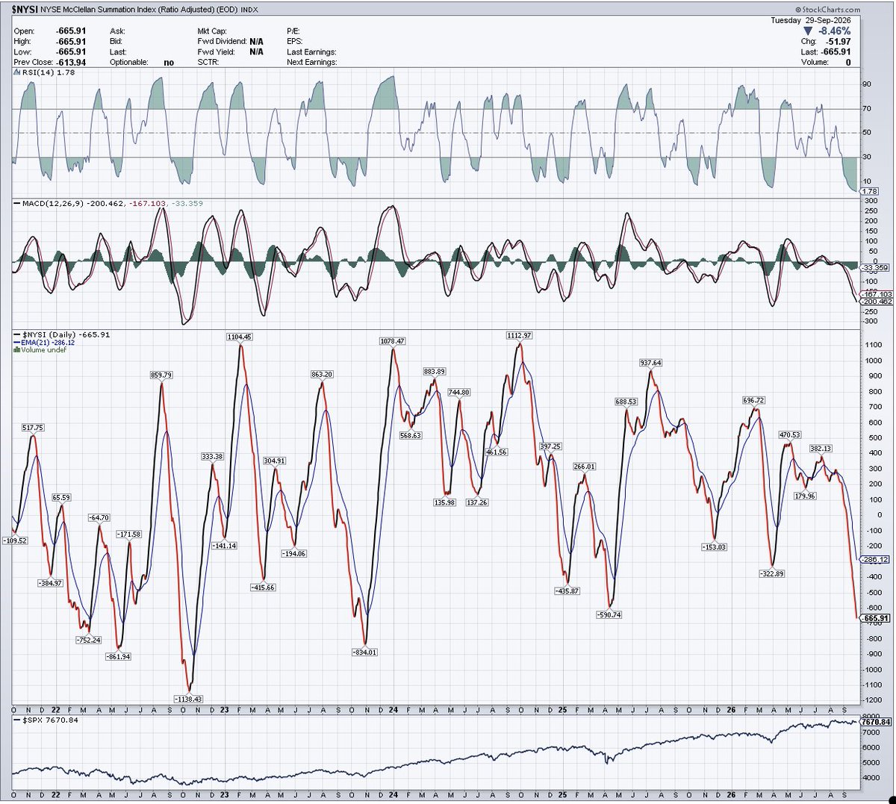The width and height of the screenshot is (896, 804).
Task: Click the StockCharts.com watermark text
Action: [x=827, y=10]
